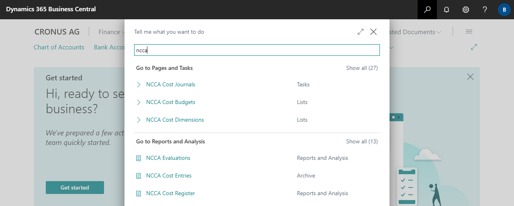Click the hamburger menu icon in navigation bar
Image resolution: width=514 pixels, height=206 pixels.
point(469,32)
